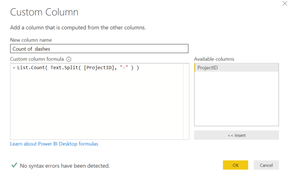
Task: Click the 'Custom Column' dialog title
Action: [44, 12]
